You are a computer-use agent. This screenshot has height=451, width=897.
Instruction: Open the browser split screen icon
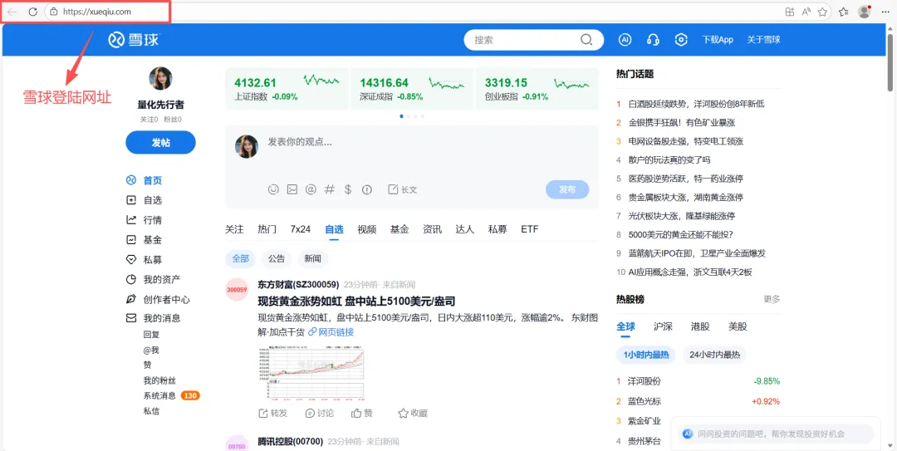[x=790, y=12]
